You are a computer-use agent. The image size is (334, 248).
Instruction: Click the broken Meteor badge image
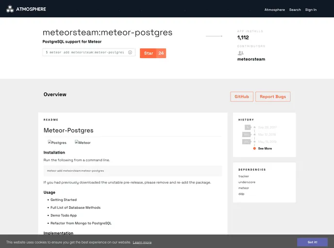point(83,142)
